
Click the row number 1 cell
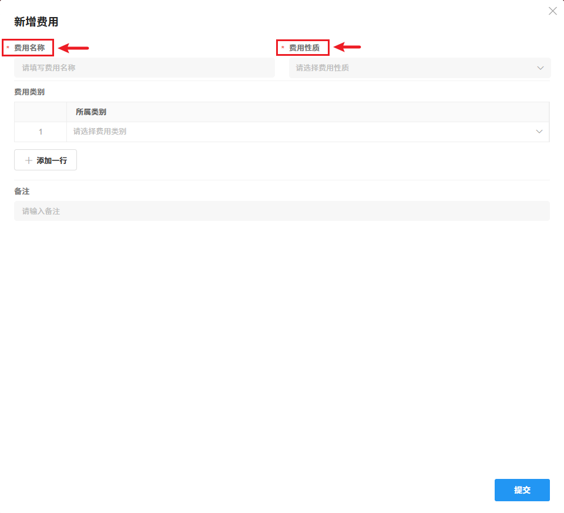tap(40, 131)
